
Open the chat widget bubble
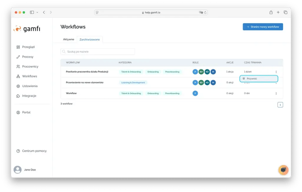(283, 170)
